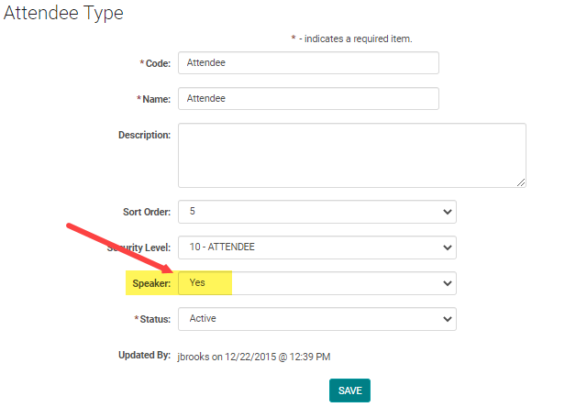Open the Status dropdown showing Active
Image resolution: width=587 pixels, height=418 pixels.
(316, 319)
